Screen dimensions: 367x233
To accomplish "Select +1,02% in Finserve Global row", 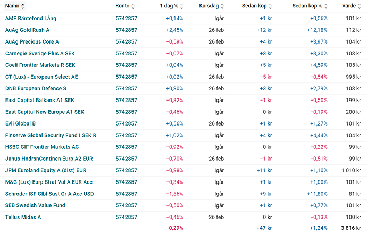I will [174, 135].
